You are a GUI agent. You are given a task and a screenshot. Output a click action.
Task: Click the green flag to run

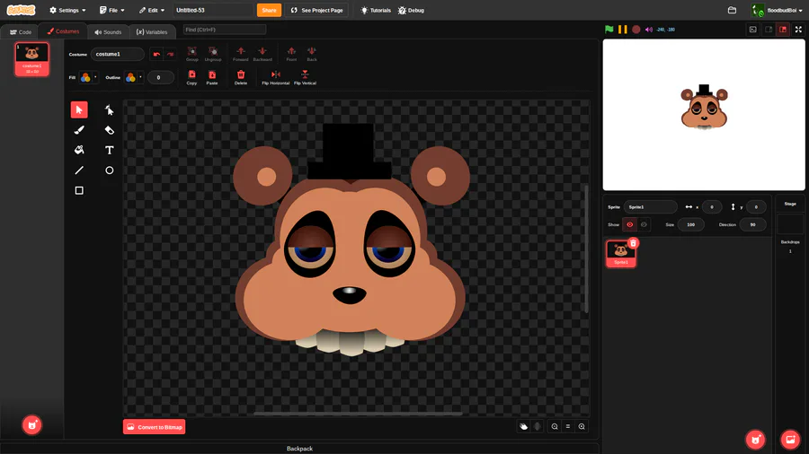click(x=609, y=30)
